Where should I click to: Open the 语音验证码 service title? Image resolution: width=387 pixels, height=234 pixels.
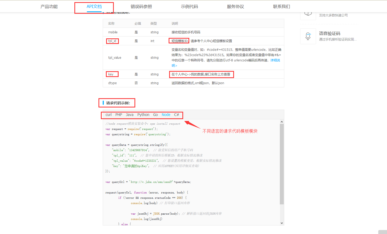330,33
